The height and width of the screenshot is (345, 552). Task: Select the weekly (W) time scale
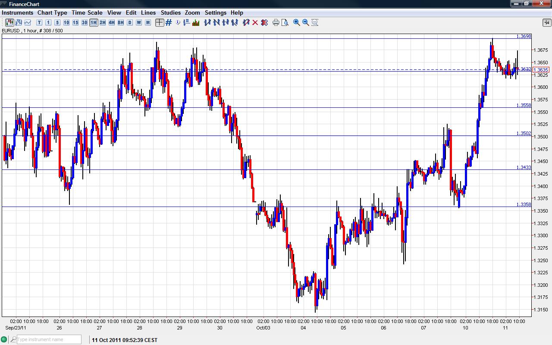(139, 22)
